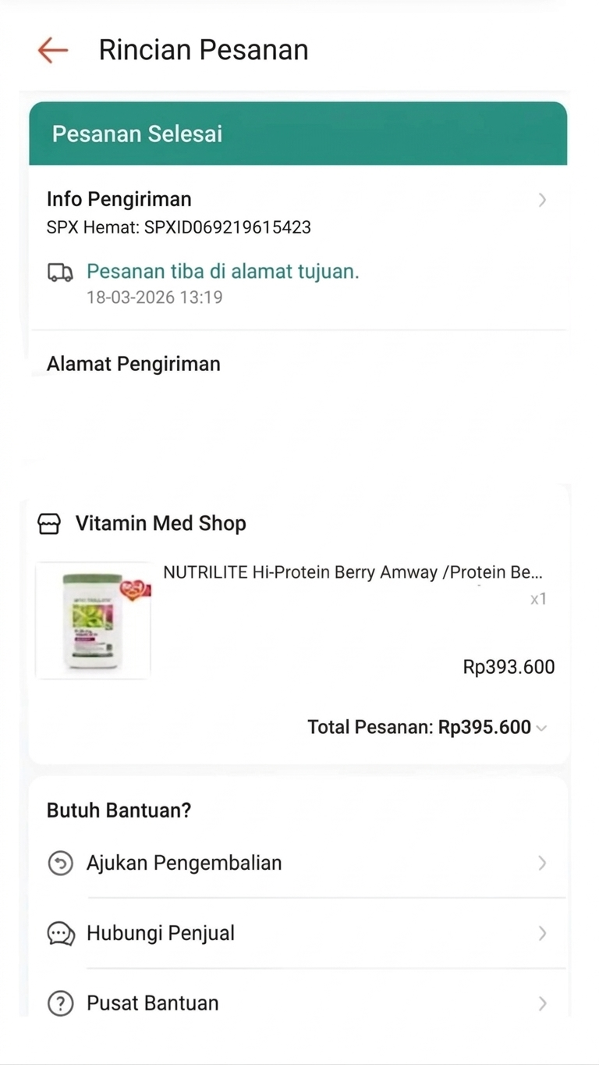599x1065 pixels.
Task: Open the Vitamin Med Shop store page
Action: coord(161,524)
